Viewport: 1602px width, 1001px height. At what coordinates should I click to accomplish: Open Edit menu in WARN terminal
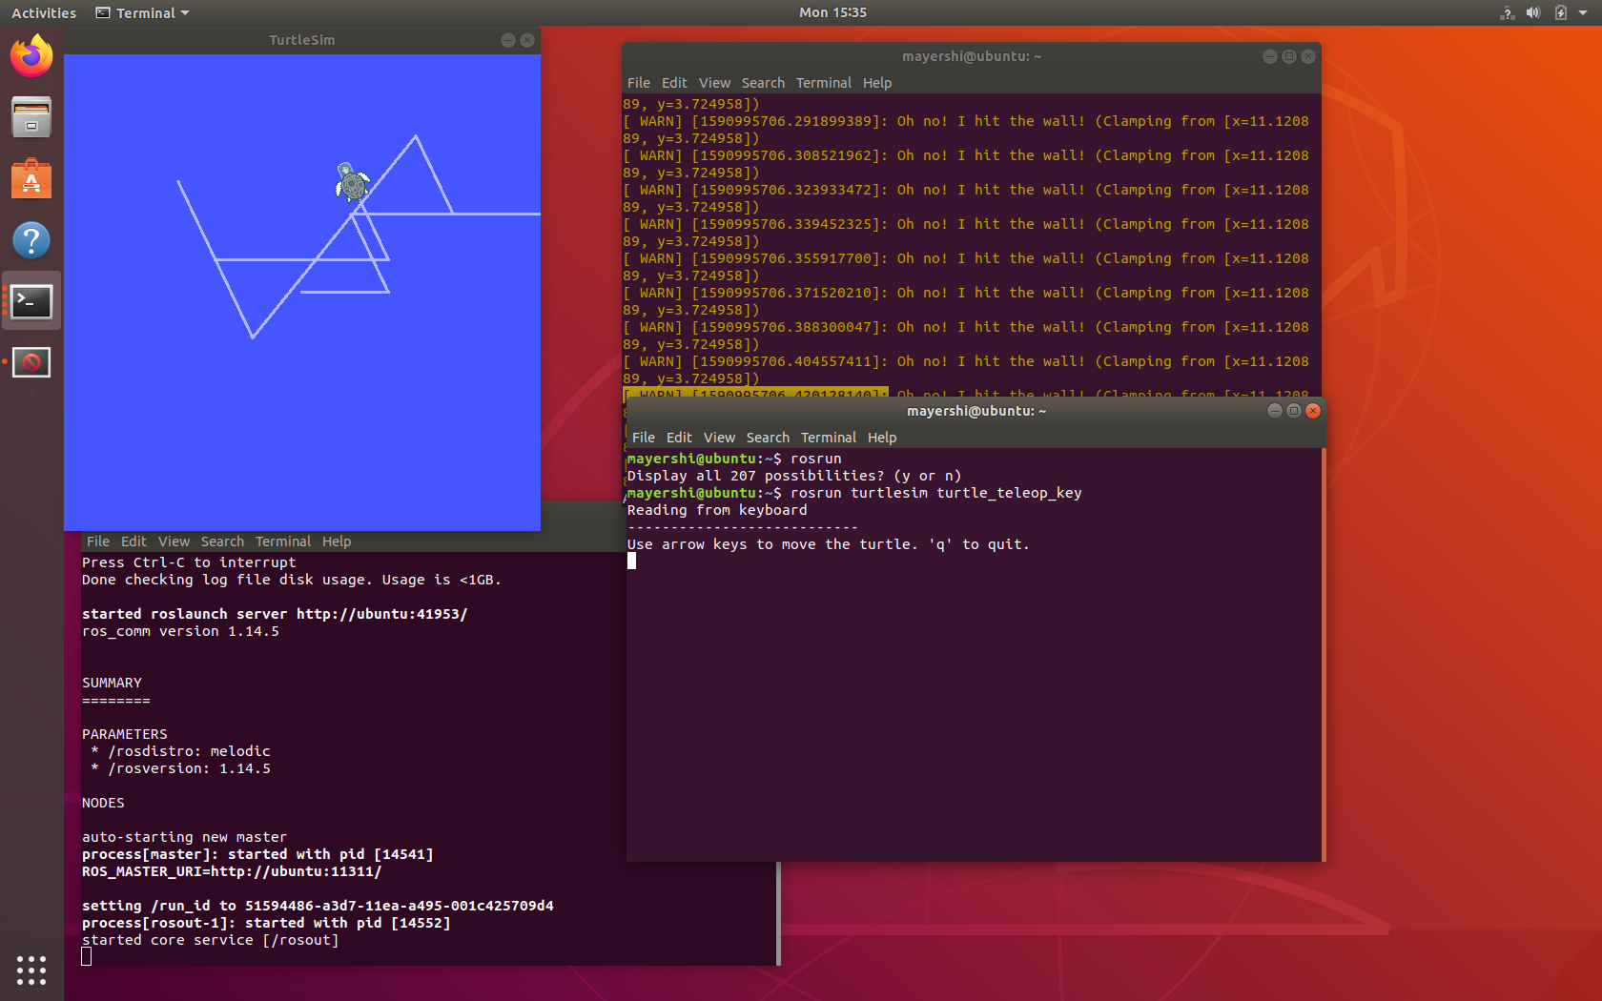pyautogui.click(x=674, y=83)
